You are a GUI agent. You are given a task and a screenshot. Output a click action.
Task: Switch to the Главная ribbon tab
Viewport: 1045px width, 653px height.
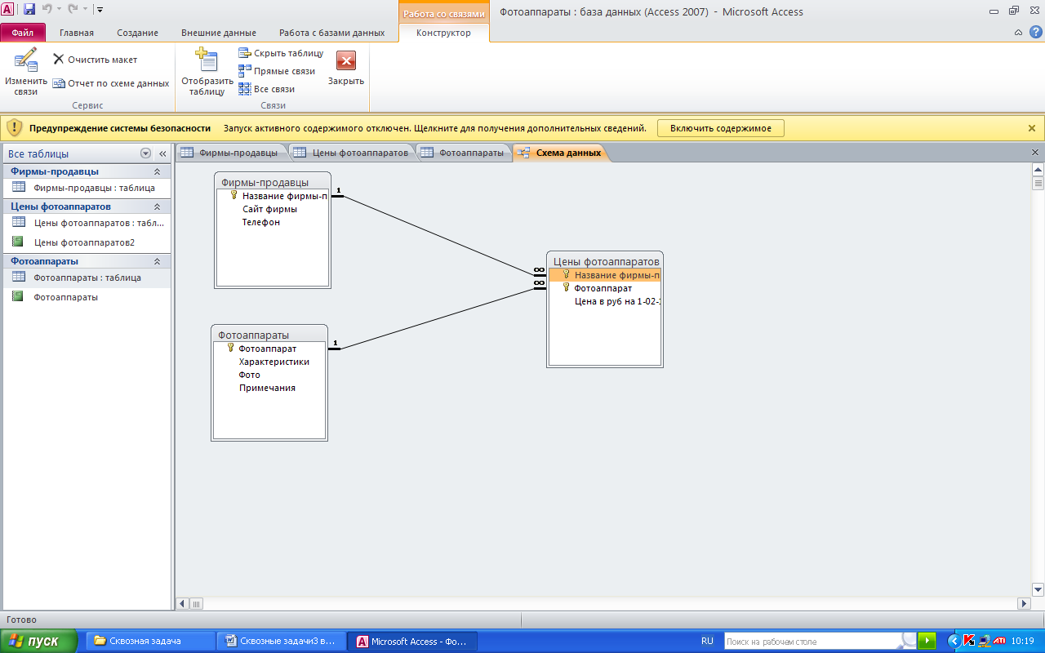point(77,33)
